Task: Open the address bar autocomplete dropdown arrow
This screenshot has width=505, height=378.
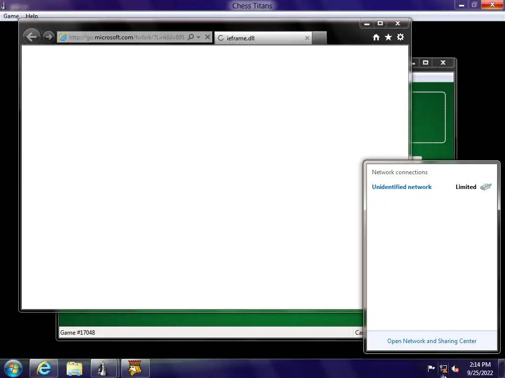Action: click(x=198, y=37)
